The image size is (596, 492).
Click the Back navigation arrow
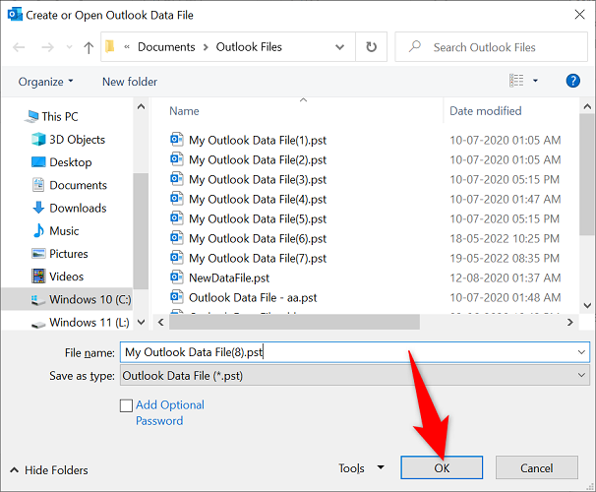click(19, 47)
